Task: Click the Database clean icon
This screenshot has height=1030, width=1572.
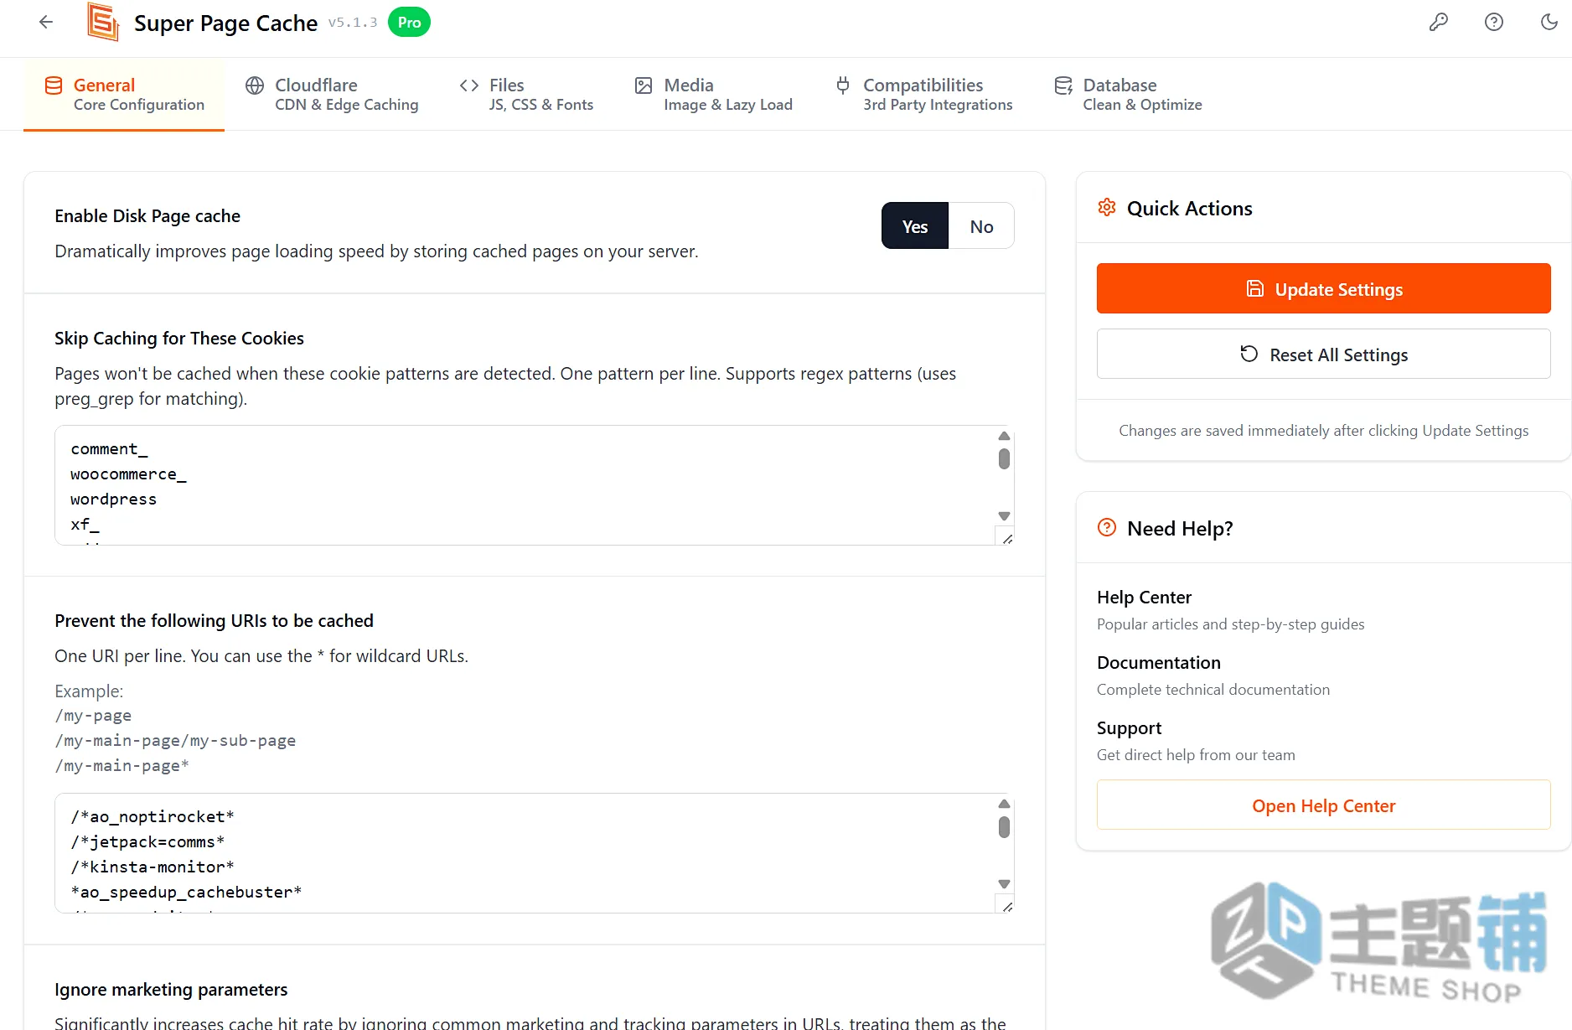Action: [x=1063, y=85]
